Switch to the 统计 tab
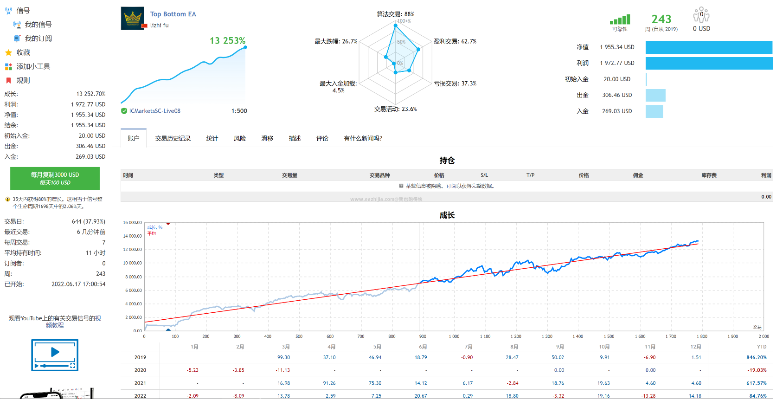Image resolution: width=776 pixels, height=400 pixels. (x=212, y=138)
